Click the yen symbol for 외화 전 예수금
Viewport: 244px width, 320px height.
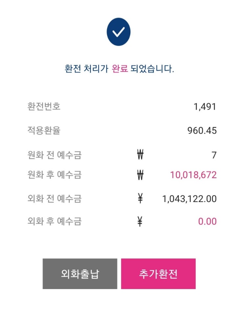140,199
